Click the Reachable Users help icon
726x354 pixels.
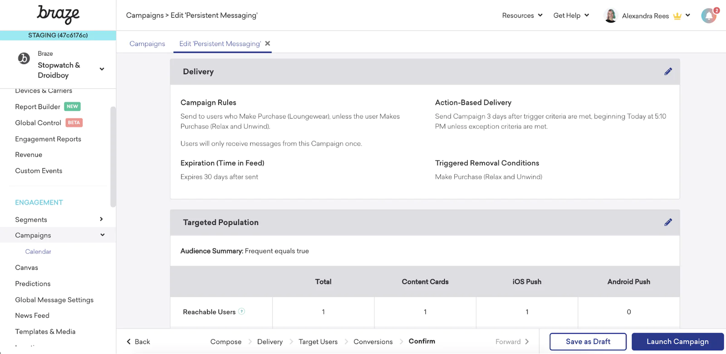(x=242, y=311)
